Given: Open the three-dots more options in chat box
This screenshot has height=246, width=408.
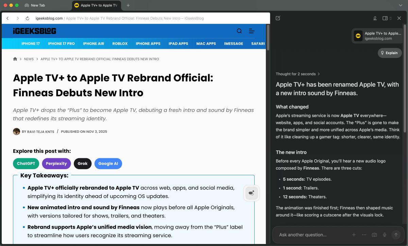Looking at the screenshot, I should [x=364, y=235].
